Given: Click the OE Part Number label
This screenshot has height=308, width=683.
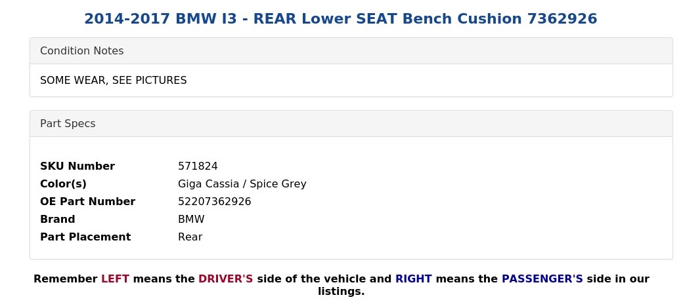Looking at the screenshot, I should 87,202.
